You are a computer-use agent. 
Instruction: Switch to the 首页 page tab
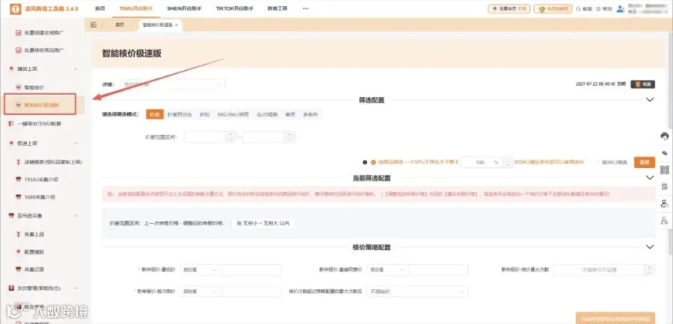click(x=120, y=25)
